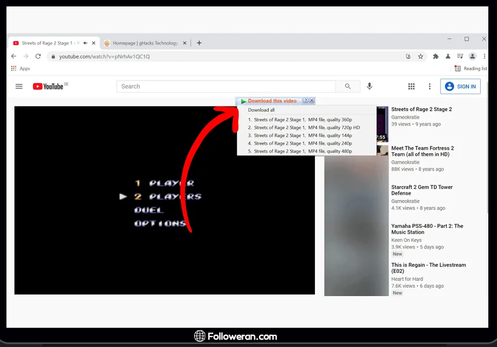Open the Chrome extensions puzzle icon
Viewport: 497px width, 347px height.
click(436, 56)
